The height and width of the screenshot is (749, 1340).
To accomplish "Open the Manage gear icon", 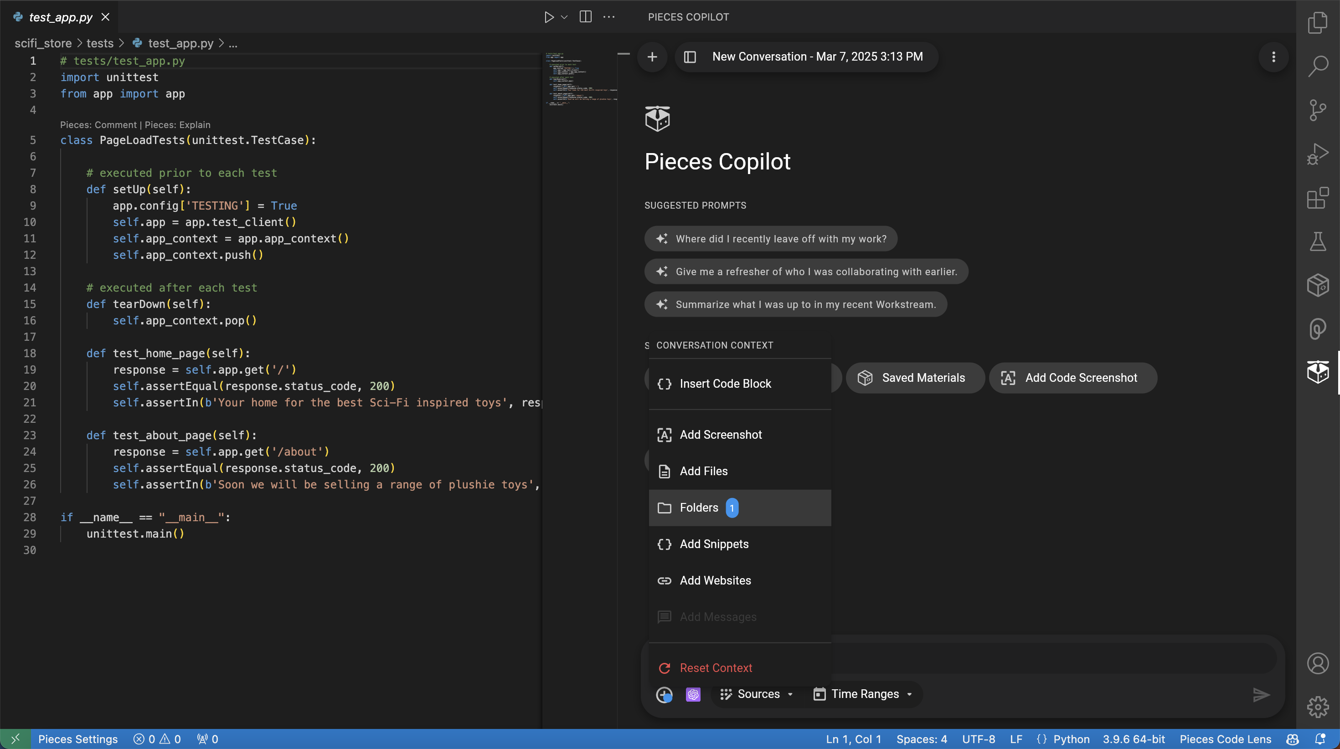I will tap(1318, 707).
